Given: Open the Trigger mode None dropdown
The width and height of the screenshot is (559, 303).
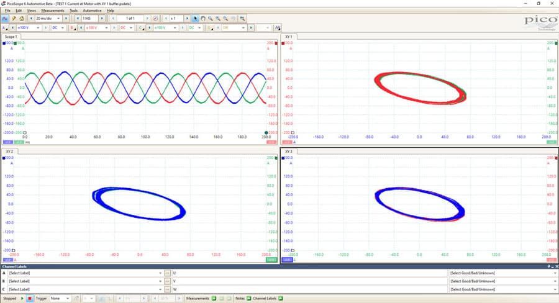Looking at the screenshot, I should (60, 299).
